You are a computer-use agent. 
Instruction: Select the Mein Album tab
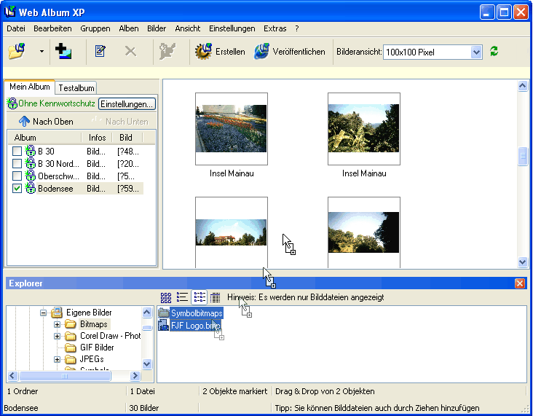tap(30, 87)
